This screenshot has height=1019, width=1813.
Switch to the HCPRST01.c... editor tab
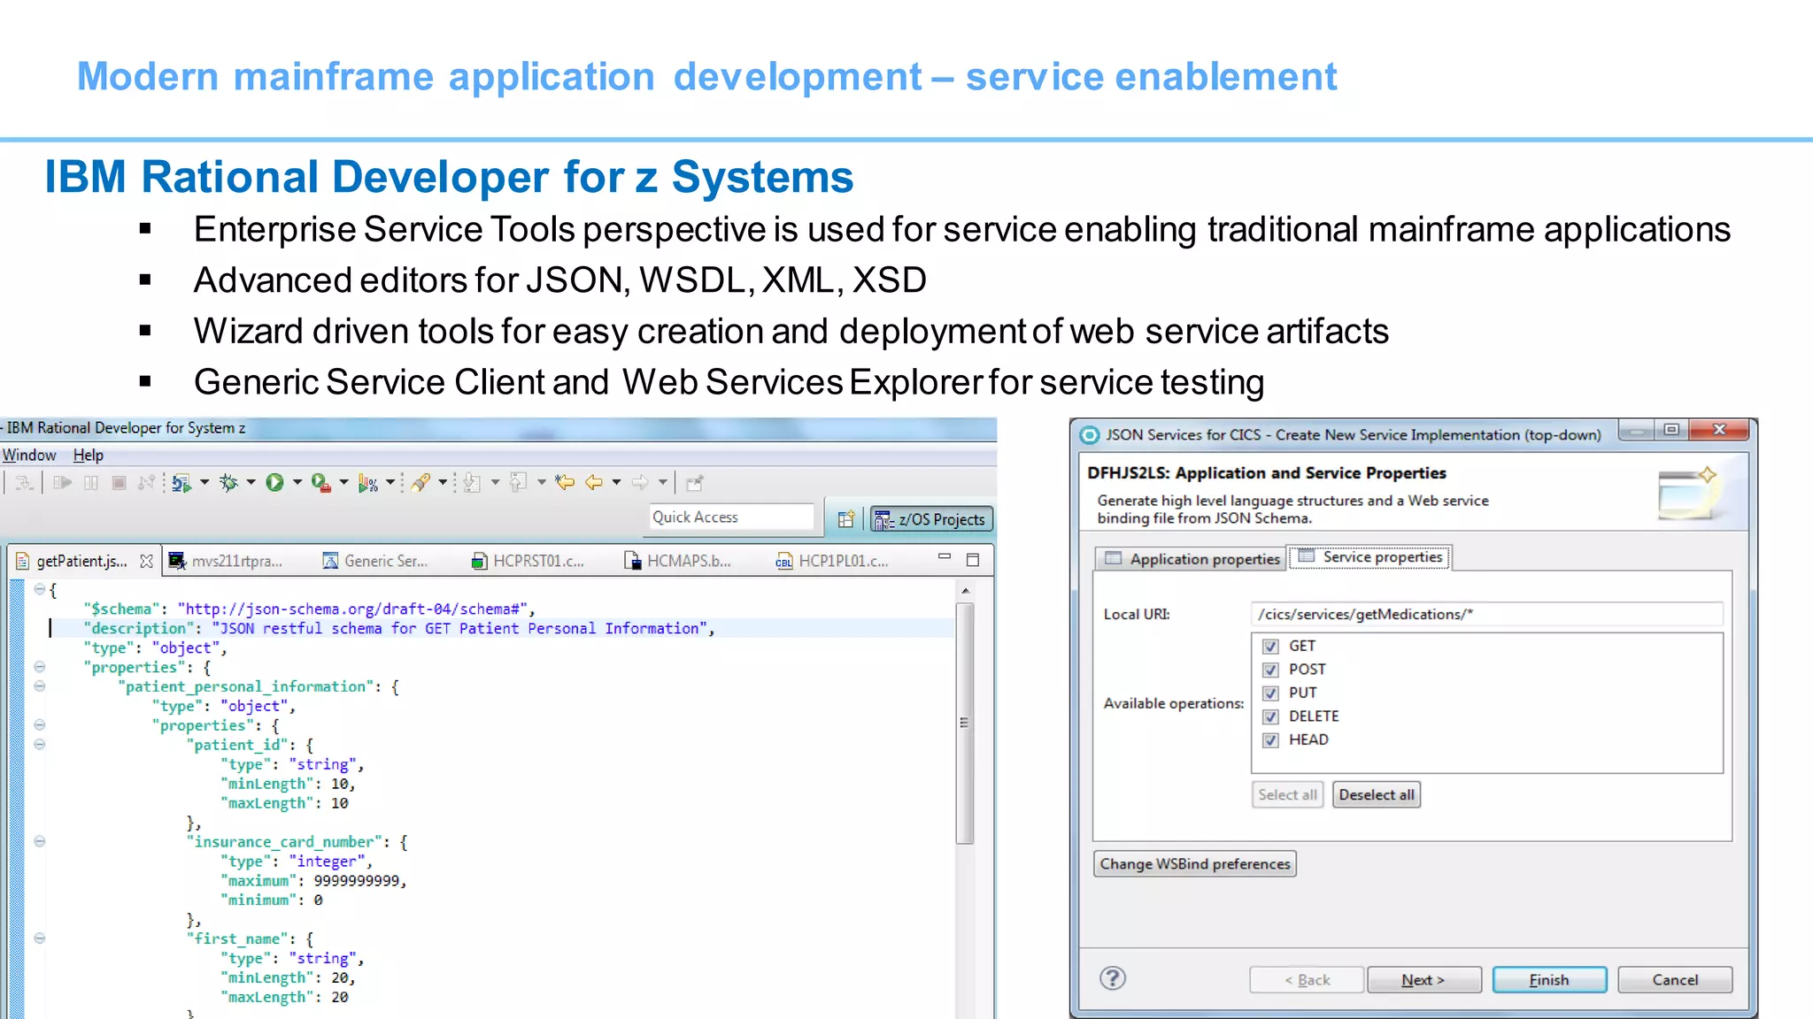pyautogui.click(x=528, y=561)
